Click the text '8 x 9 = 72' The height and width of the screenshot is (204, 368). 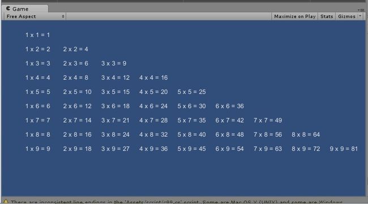(x=306, y=149)
